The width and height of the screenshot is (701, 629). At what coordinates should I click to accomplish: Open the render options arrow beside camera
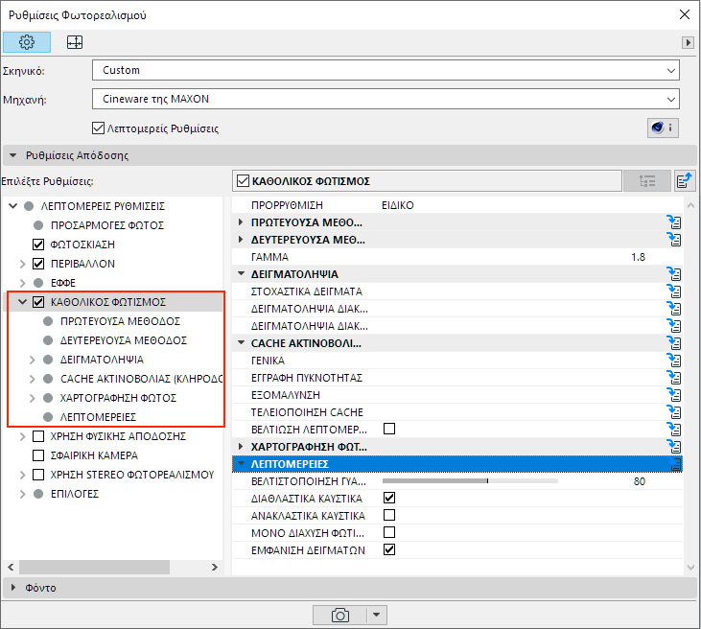[377, 616]
